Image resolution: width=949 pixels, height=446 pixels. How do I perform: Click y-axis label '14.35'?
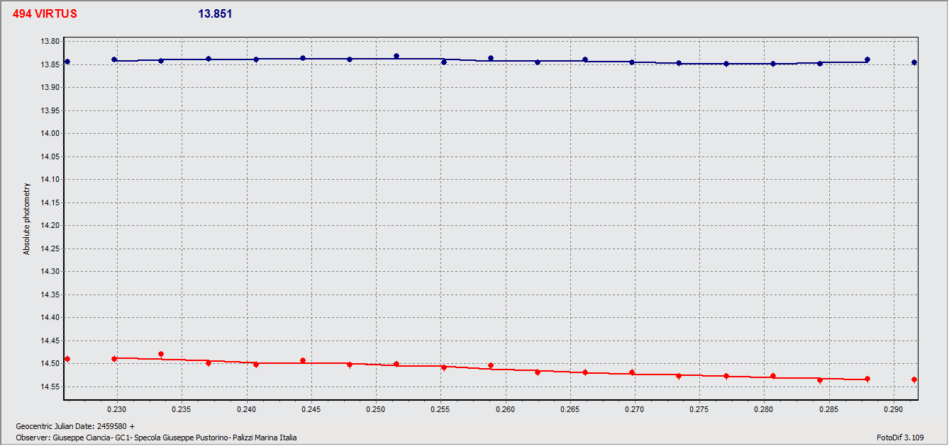pos(50,295)
